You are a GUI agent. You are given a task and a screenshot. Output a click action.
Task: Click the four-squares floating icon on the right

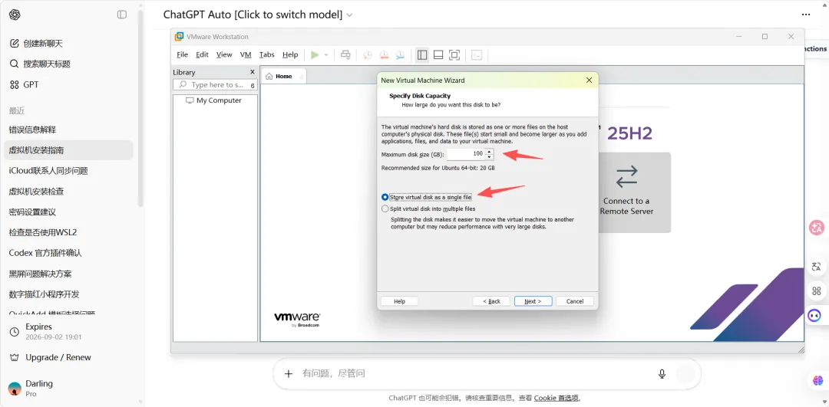pyautogui.click(x=817, y=290)
